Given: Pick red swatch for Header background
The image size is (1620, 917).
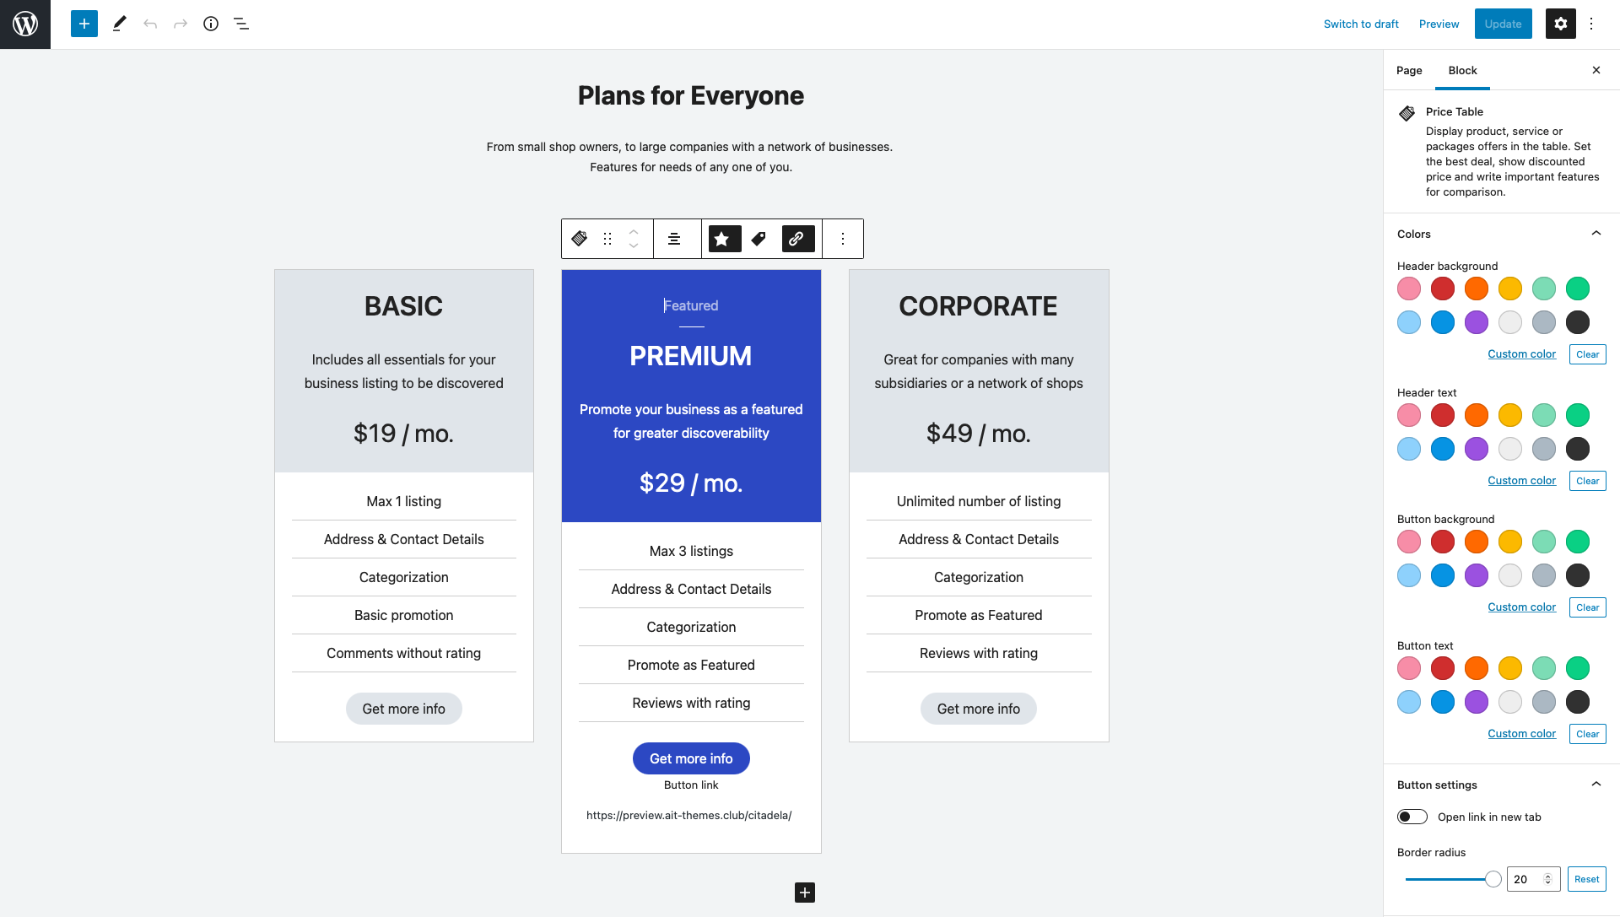Looking at the screenshot, I should tap(1443, 289).
